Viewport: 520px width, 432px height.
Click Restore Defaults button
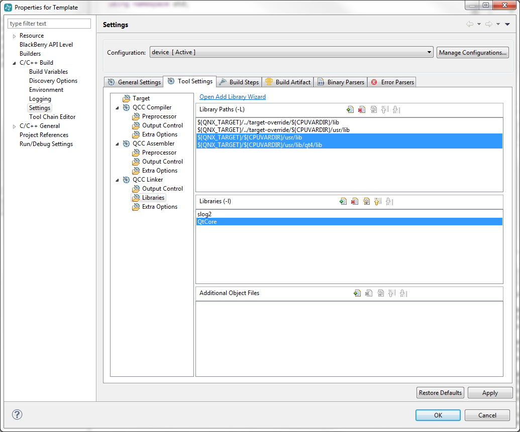click(x=440, y=392)
